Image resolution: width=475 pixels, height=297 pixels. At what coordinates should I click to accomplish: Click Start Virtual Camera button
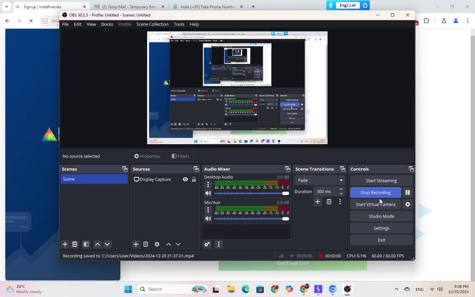click(x=376, y=204)
